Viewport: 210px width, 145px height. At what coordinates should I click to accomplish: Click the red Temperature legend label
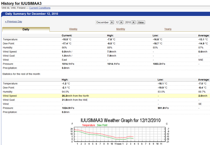tap(89, 125)
